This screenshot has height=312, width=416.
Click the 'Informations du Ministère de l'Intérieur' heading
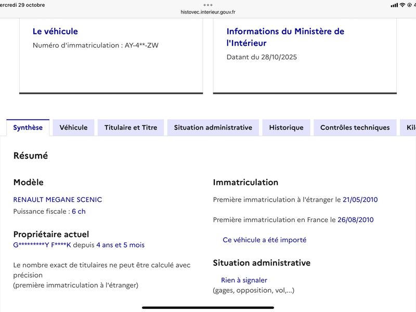pyautogui.click(x=285, y=37)
